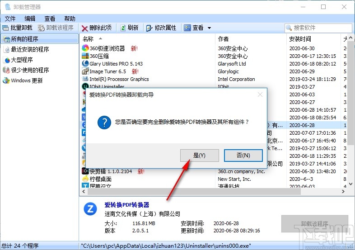Click the 360极速浏览器 icon
Screen dimensions: 355x250
click(85, 48)
